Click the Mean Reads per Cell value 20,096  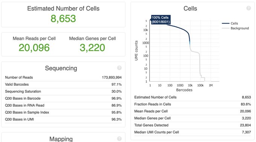point(34,48)
